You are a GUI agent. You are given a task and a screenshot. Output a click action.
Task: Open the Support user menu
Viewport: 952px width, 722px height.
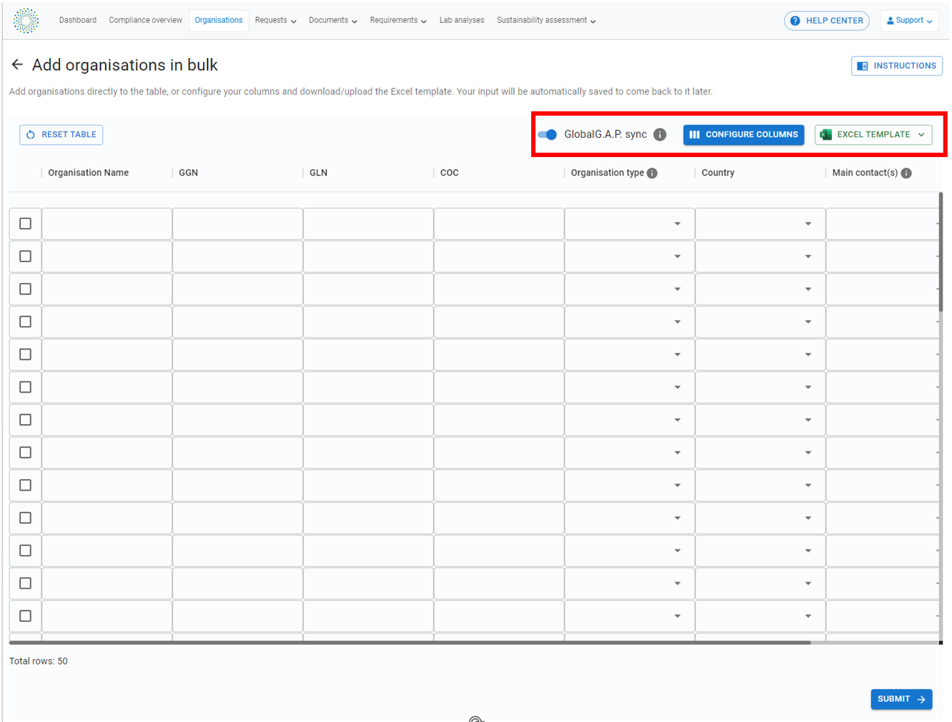909,20
